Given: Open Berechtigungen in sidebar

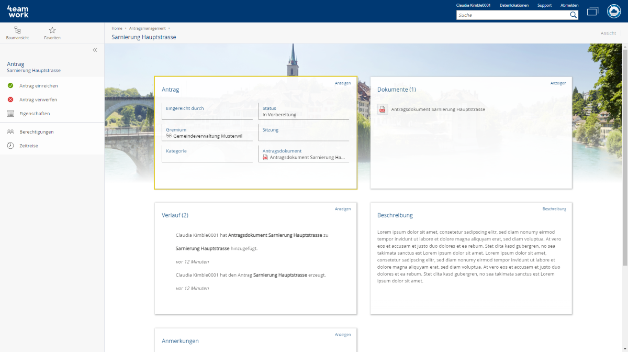Looking at the screenshot, I should pyautogui.click(x=37, y=132).
